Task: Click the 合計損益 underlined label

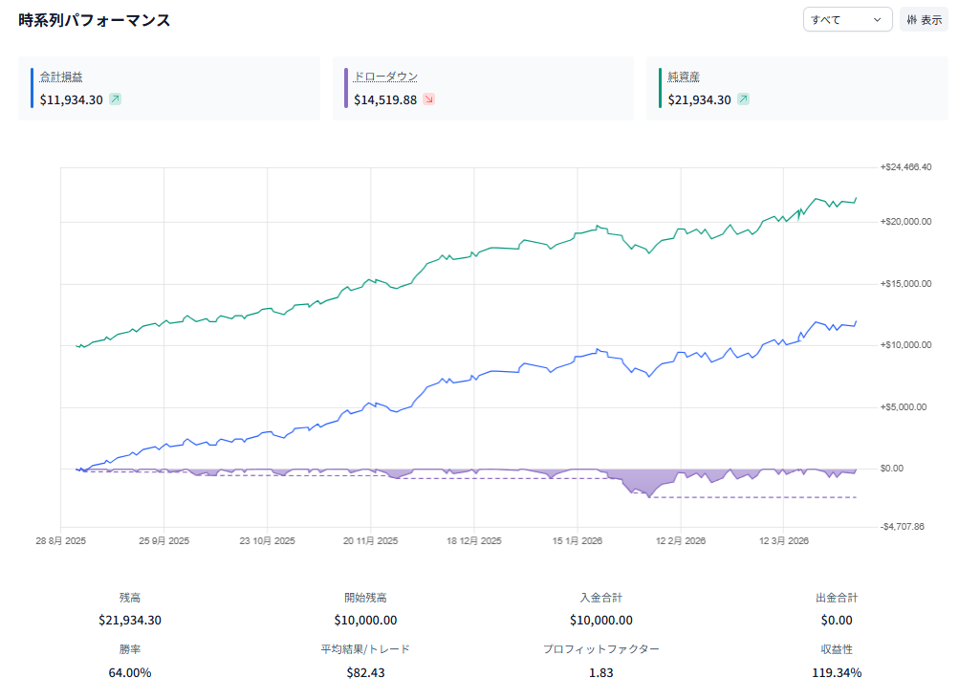Action: tap(60, 77)
